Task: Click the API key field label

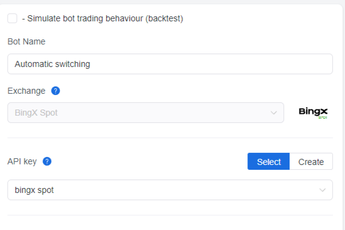Action: click(x=22, y=162)
